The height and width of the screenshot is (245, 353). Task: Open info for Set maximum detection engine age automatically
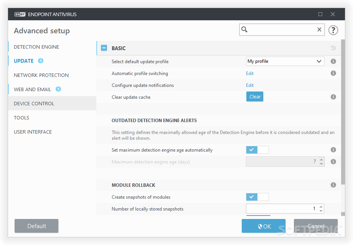pos(333,150)
